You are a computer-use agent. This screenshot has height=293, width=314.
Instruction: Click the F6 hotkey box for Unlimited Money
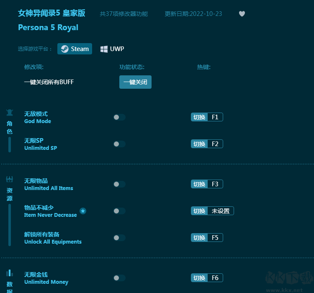point(215,278)
